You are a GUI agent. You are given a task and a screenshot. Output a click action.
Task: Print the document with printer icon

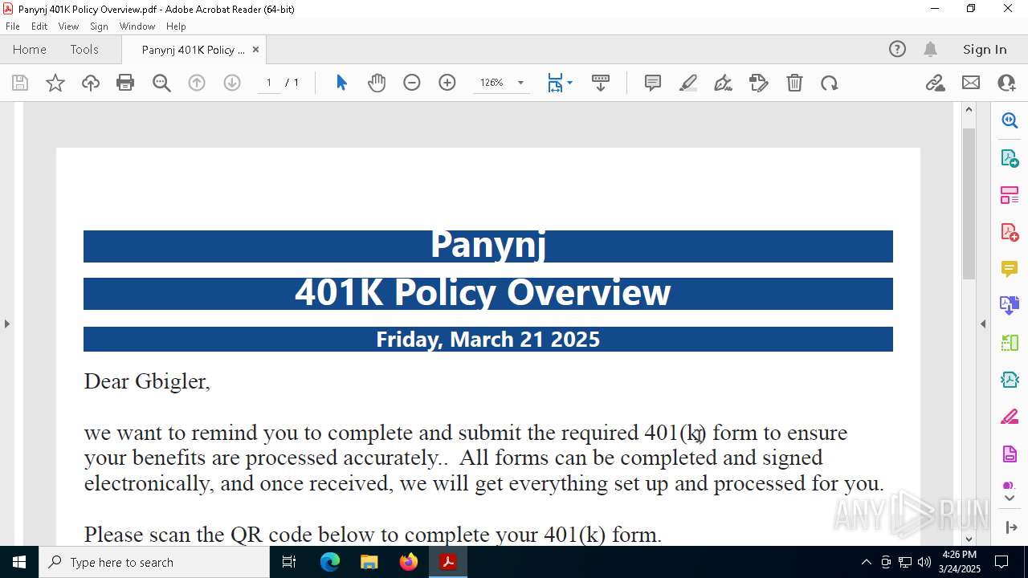tap(125, 83)
